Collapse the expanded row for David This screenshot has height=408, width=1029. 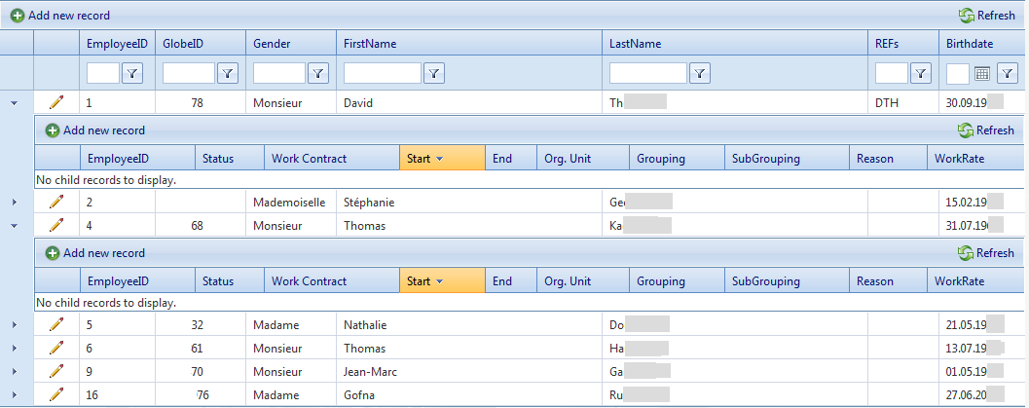[14, 102]
